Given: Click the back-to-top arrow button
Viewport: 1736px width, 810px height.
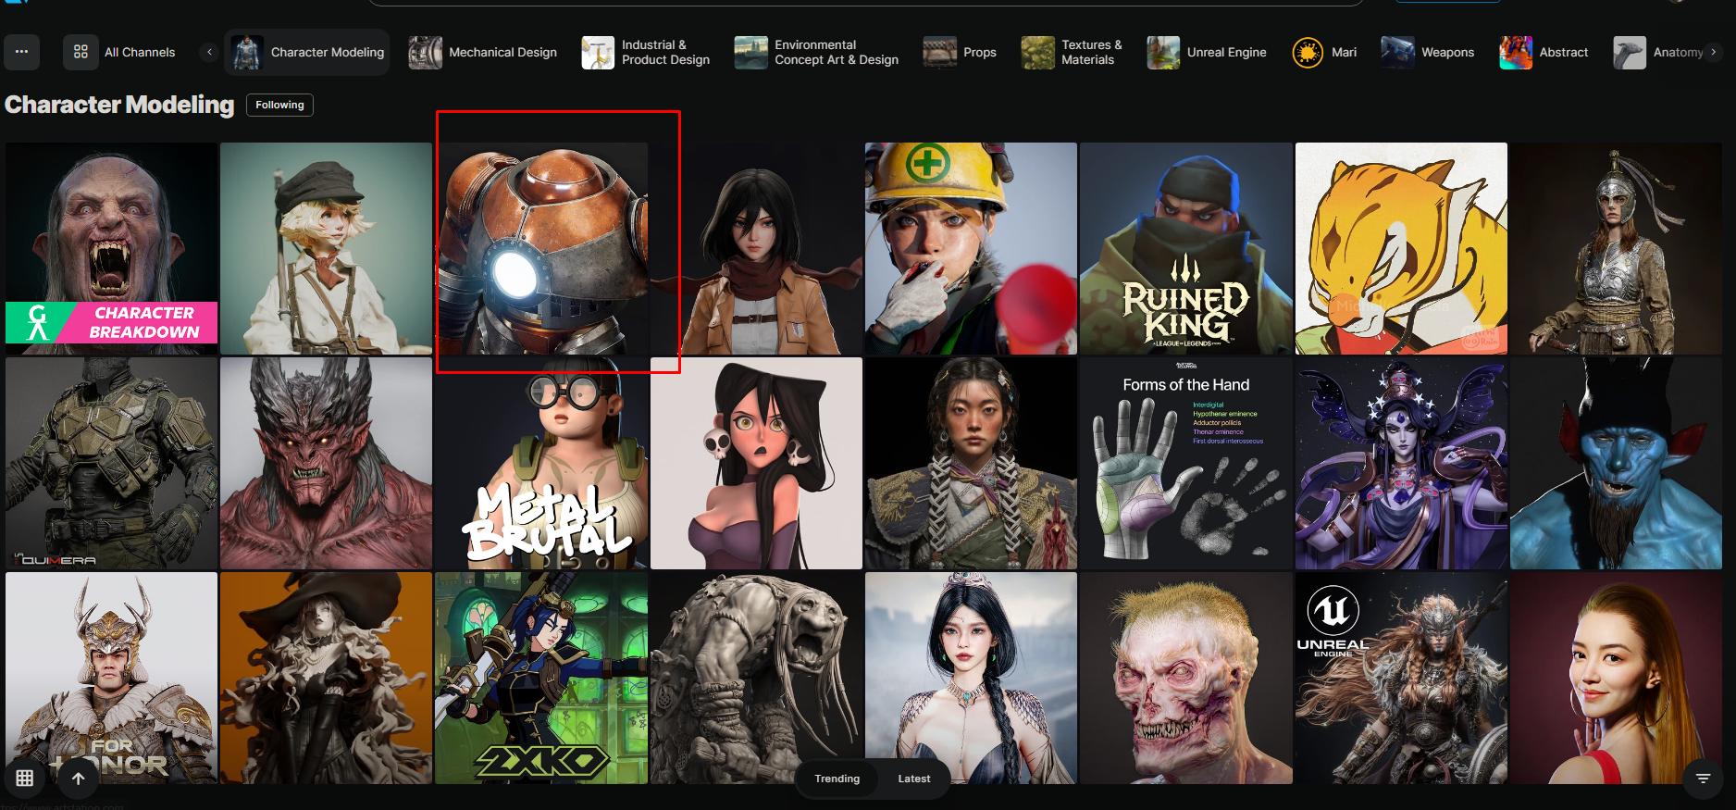Looking at the screenshot, I should [x=79, y=779].
